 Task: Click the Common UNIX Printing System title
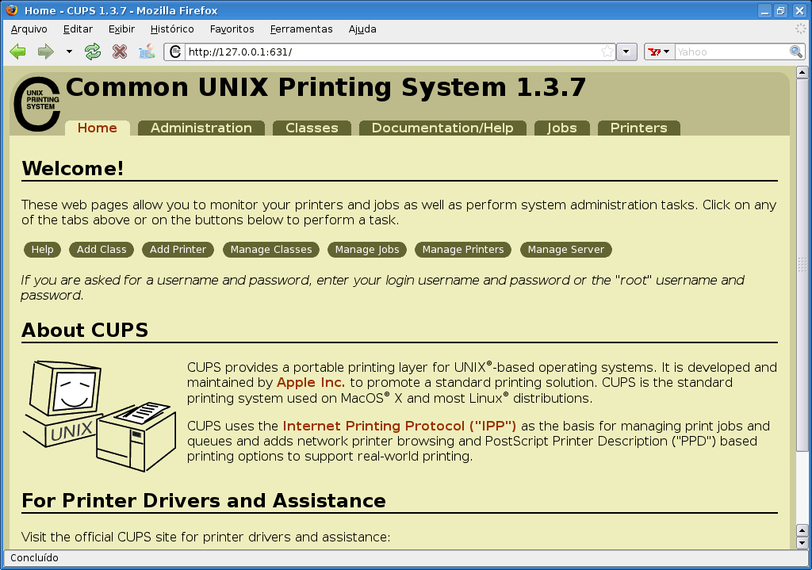pos(326,87)
